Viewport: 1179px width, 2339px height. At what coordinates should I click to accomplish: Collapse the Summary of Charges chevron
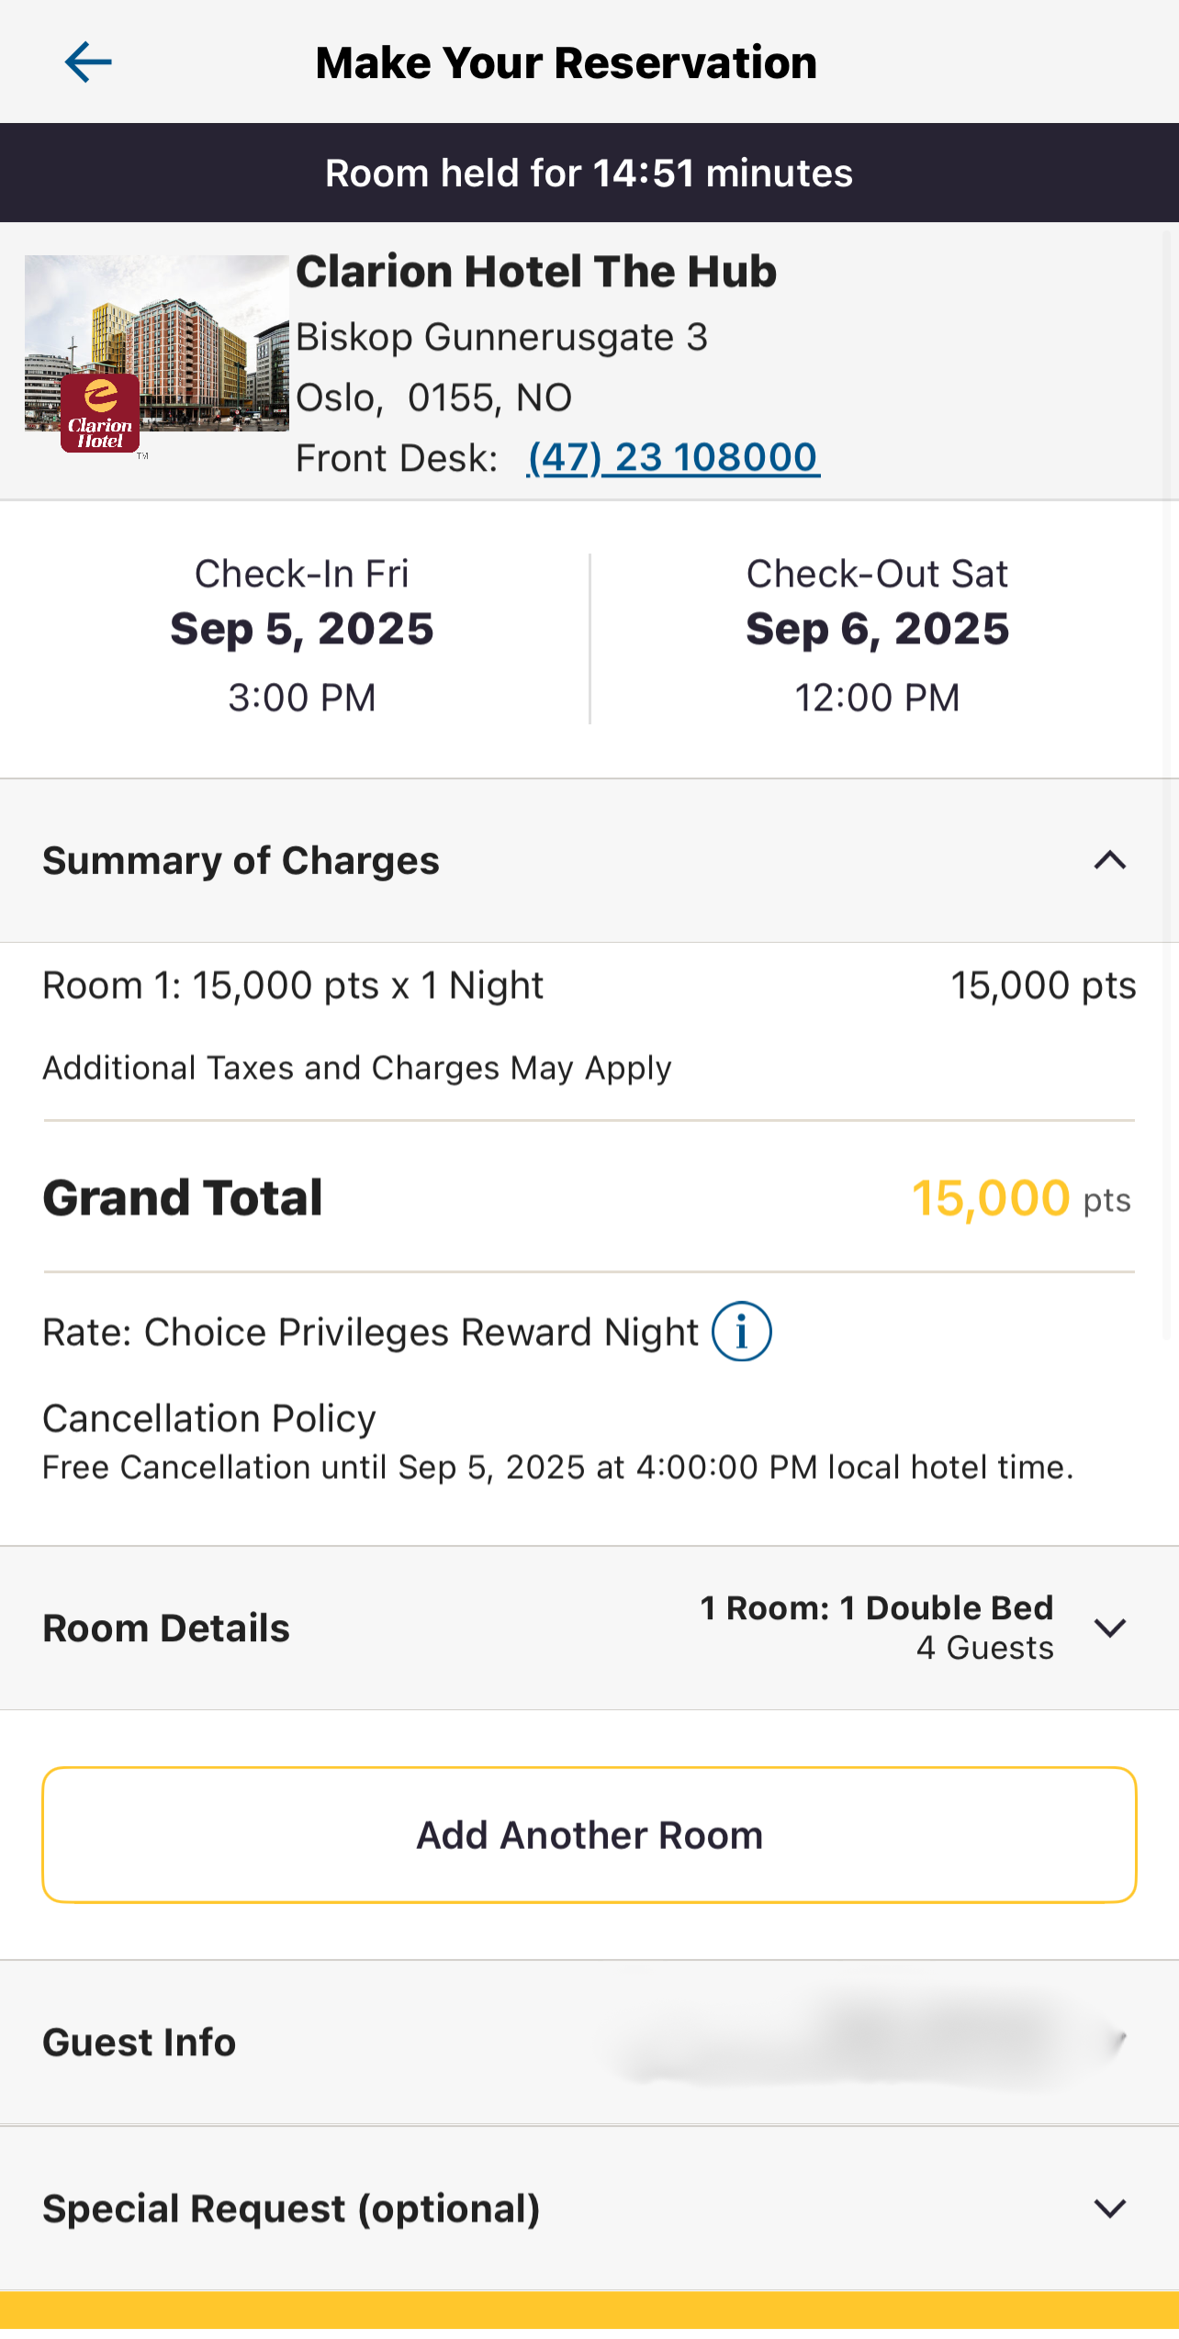[x=1110, y=861]
